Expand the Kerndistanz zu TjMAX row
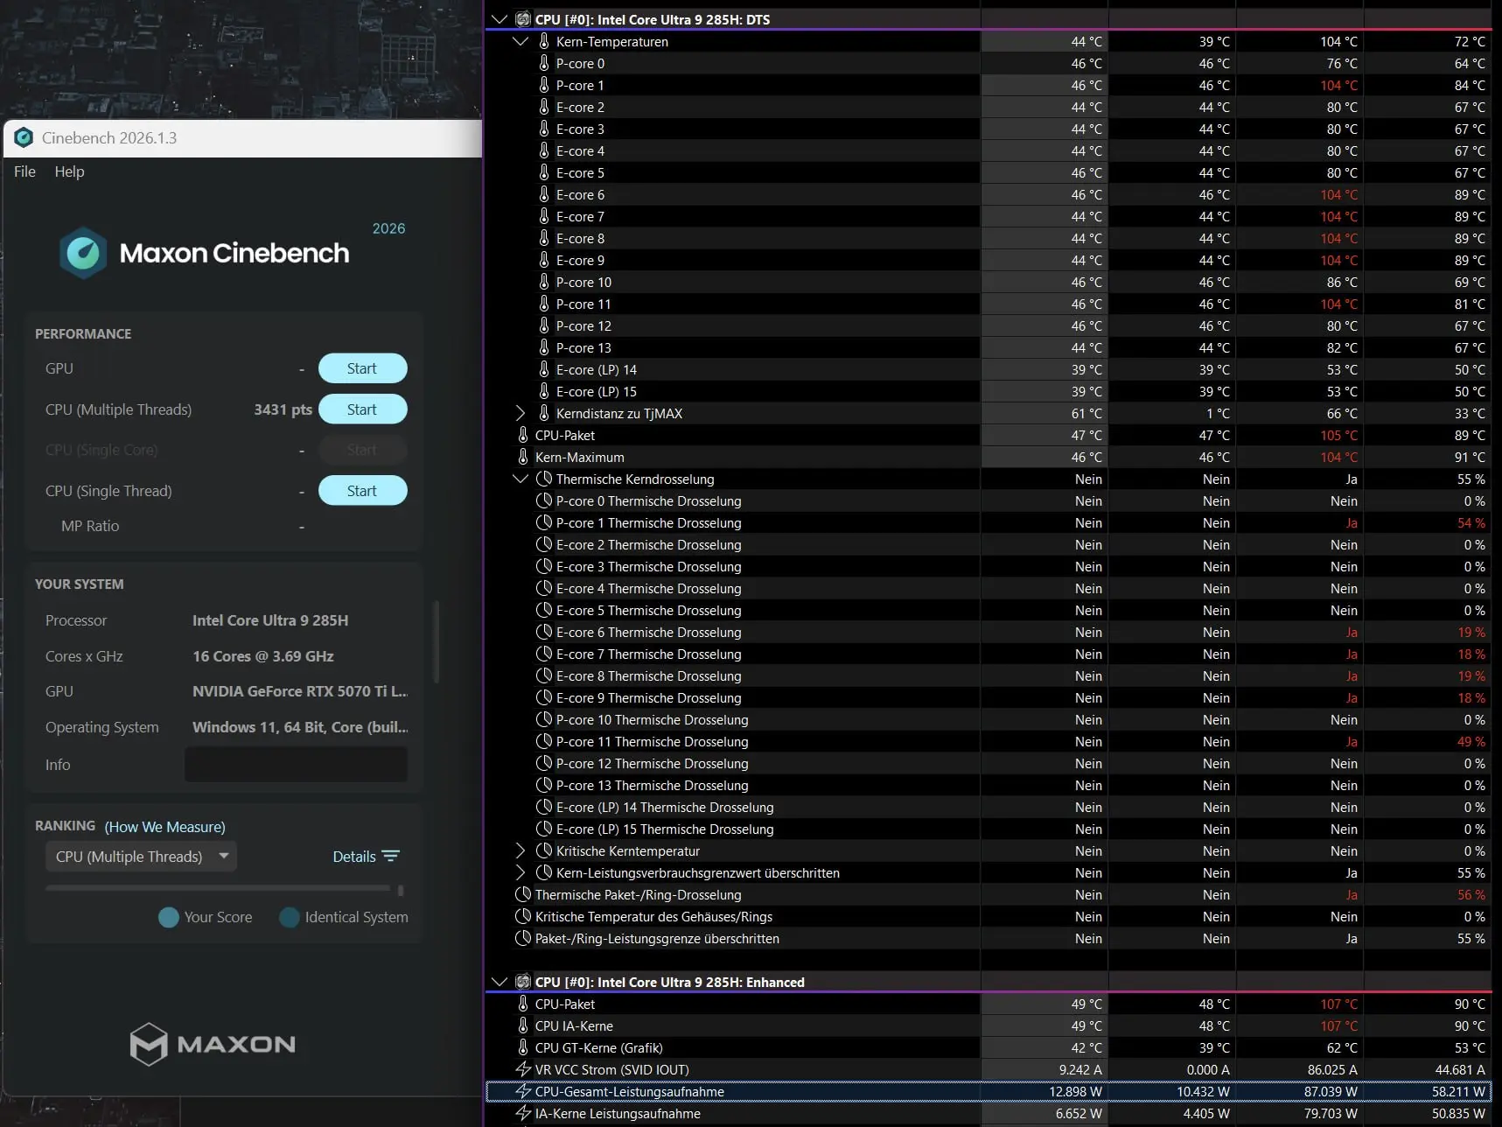This screenshot has height=1127, width=1502. [x=520, y=413]
